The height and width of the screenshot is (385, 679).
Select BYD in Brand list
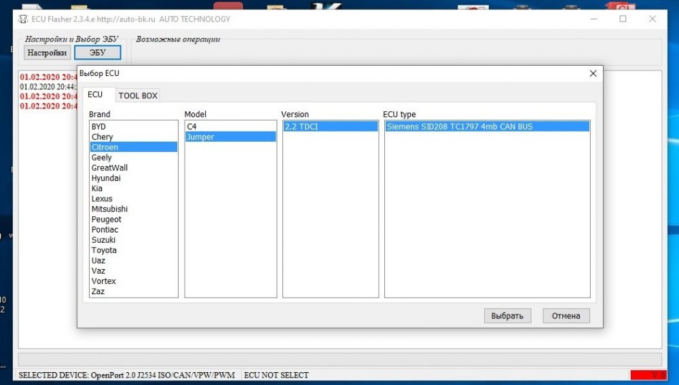(x=133, y=127)
